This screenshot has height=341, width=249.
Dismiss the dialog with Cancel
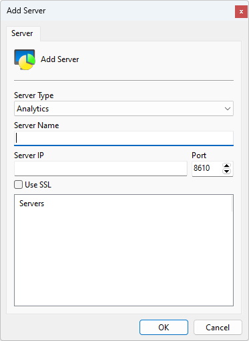[218, 327]
